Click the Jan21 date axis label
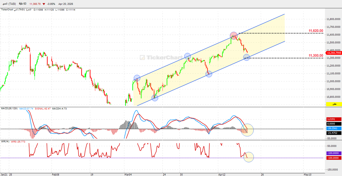This screenshot has width=342, height=176. (5, 175)
